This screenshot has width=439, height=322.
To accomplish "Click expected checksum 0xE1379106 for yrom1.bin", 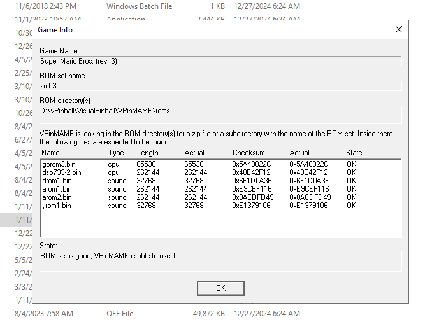I will pos(251,206).
